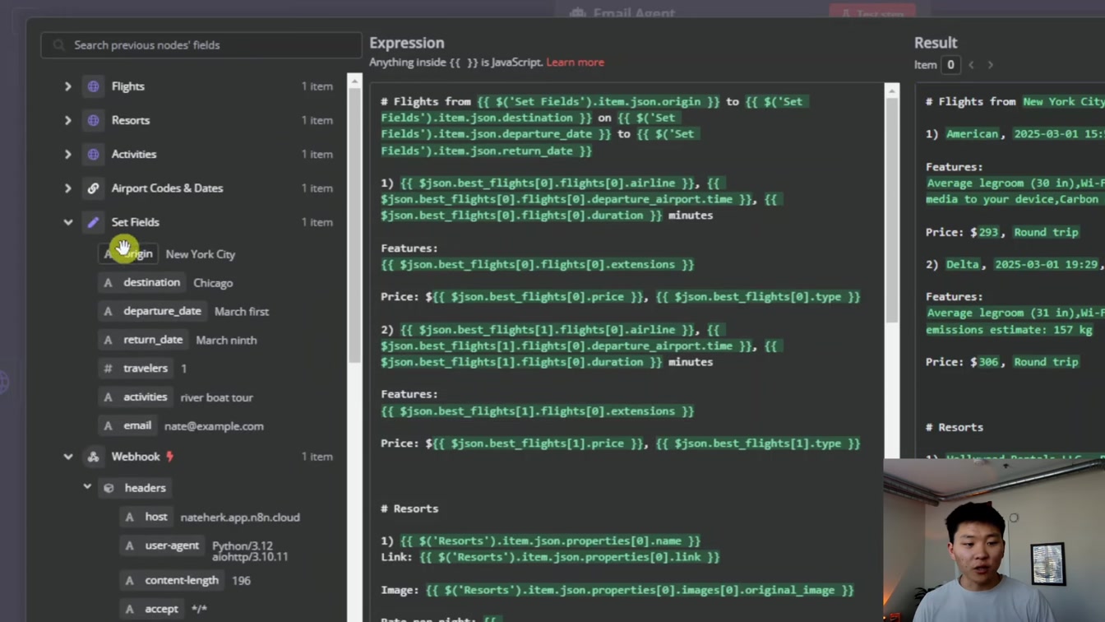This screenshot has width=1105, height=622.
Task: Select the content-length header field
Action: tap(172, 580)
